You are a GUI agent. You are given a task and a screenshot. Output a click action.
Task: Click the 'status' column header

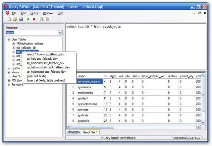coord(136,76)
